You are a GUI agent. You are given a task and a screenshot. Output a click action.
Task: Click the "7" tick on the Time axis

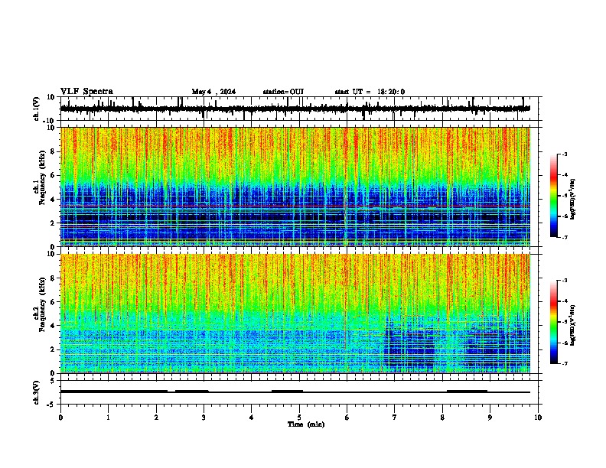[x=395, y=418]
